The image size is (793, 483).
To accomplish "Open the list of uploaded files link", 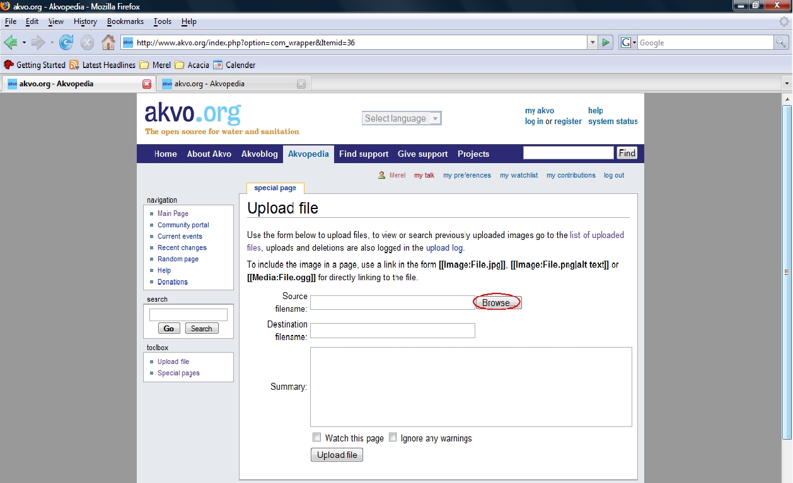I will 596,235.
